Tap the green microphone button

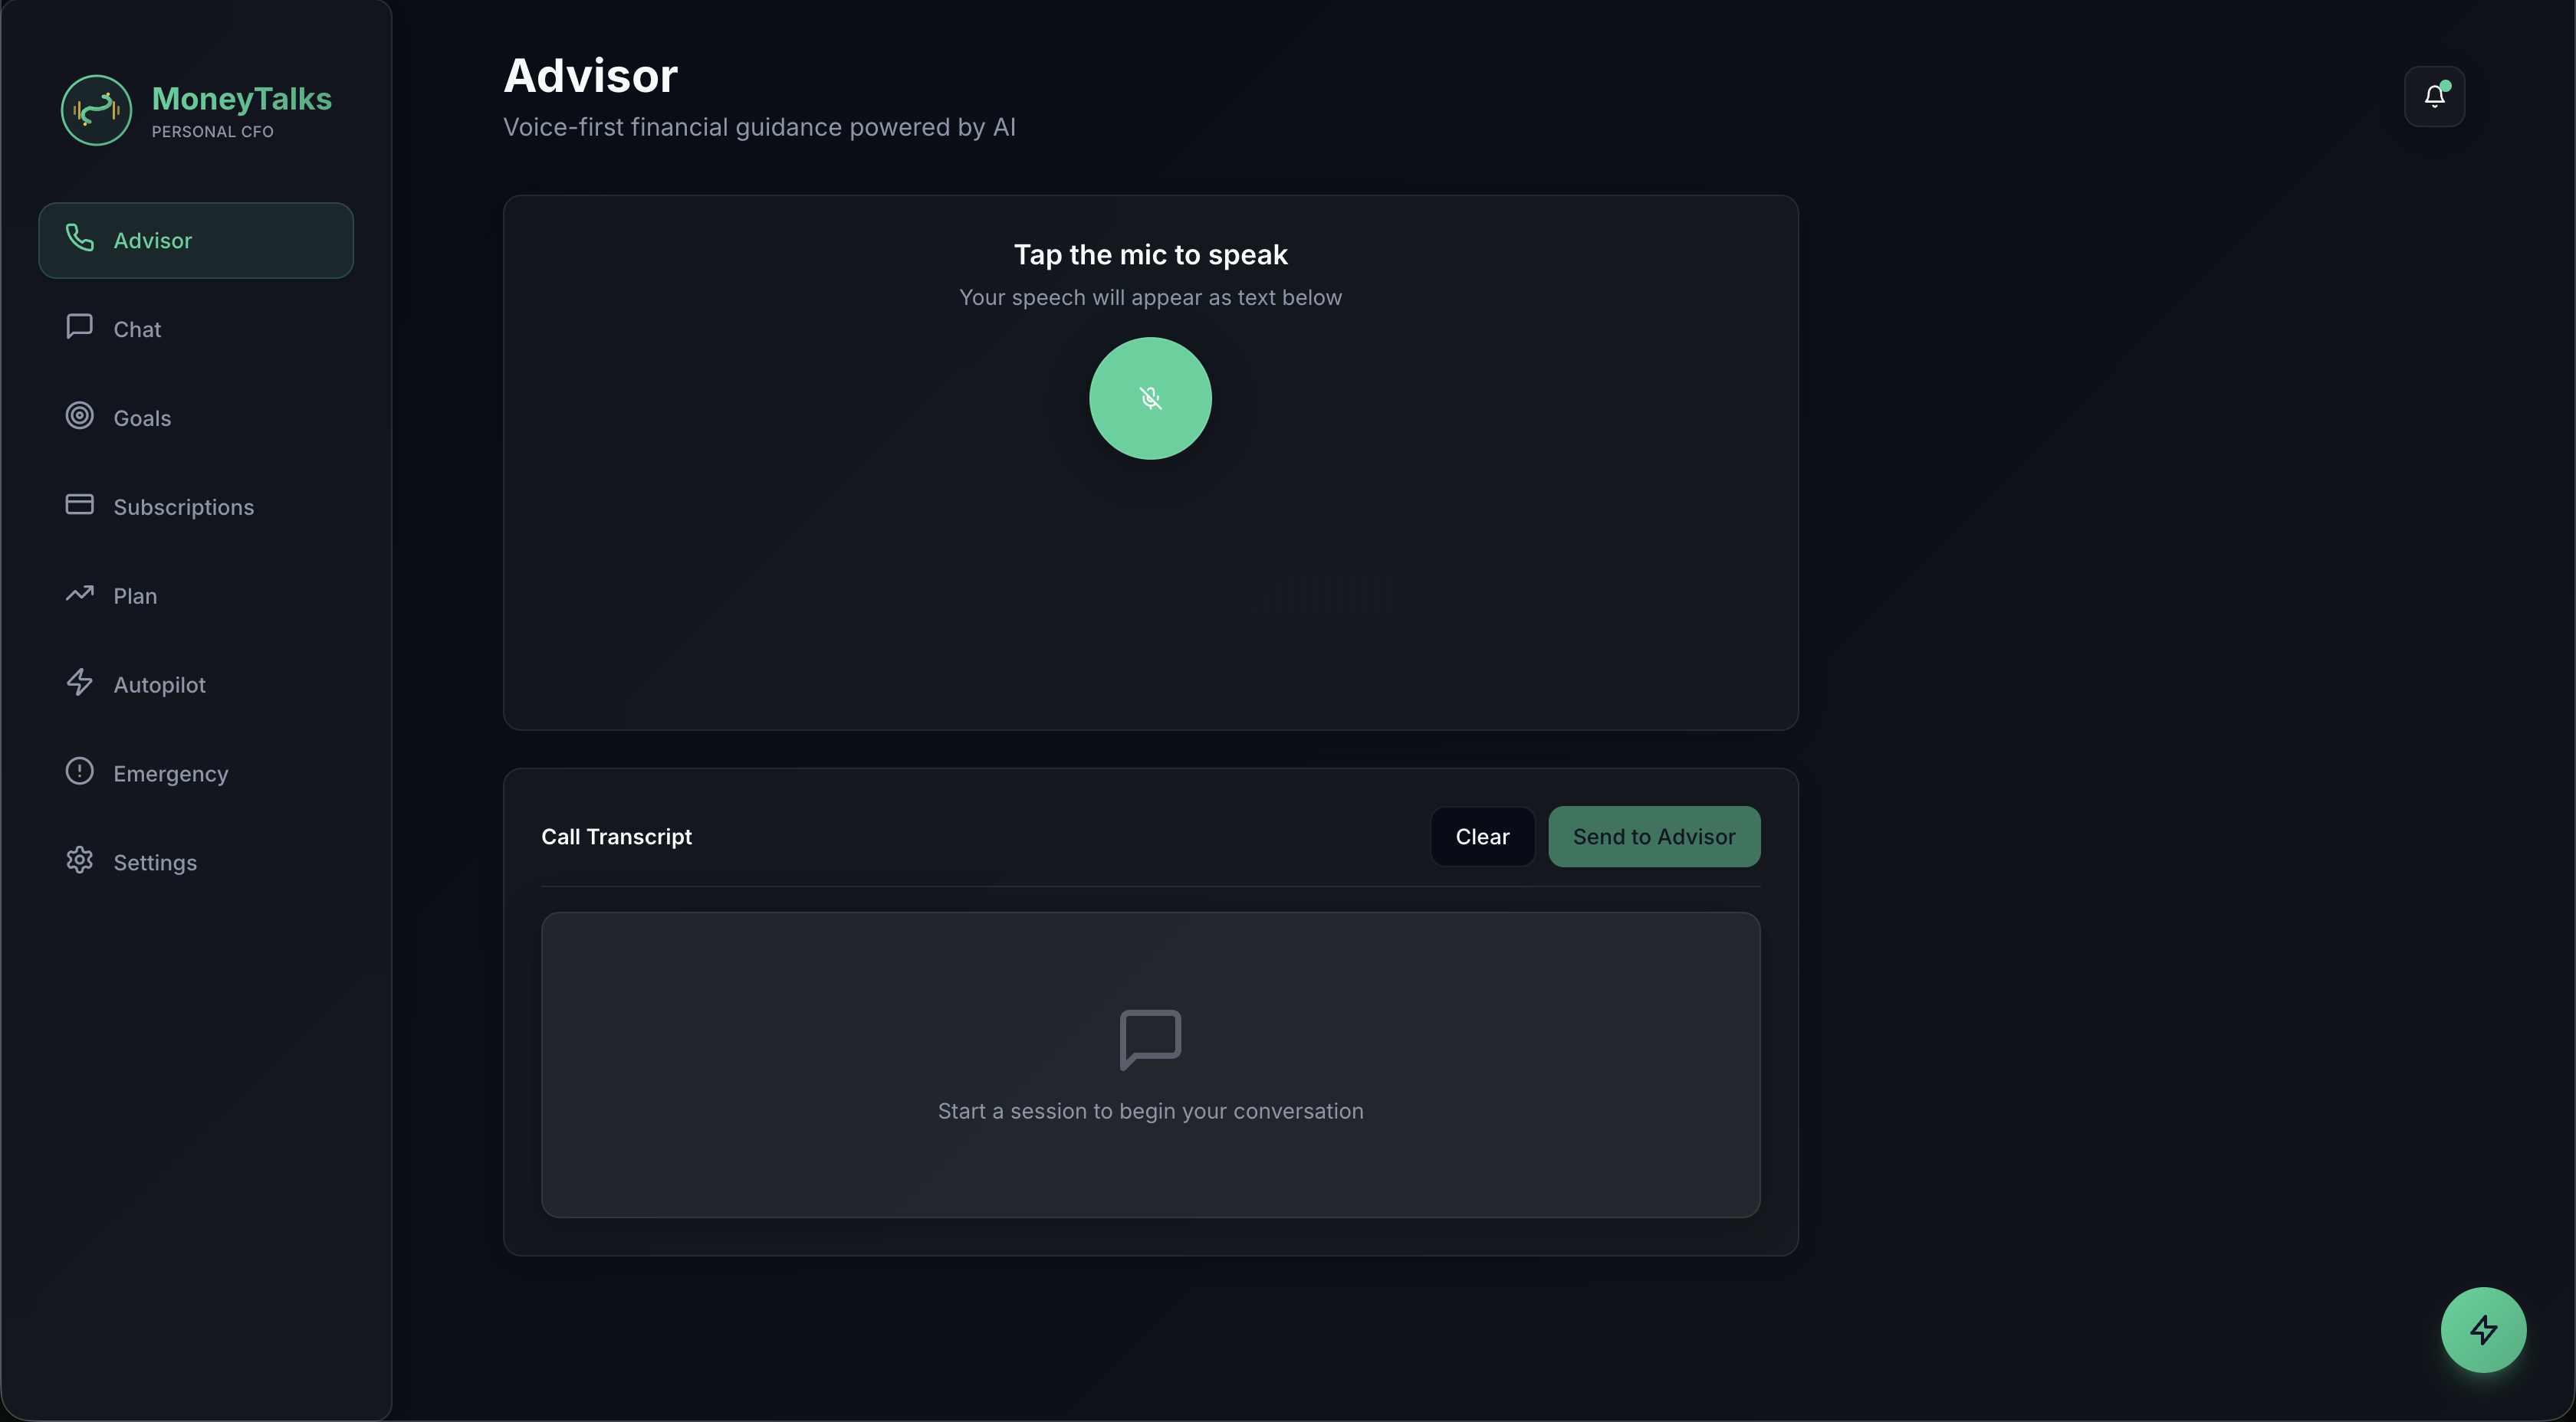1150,398
